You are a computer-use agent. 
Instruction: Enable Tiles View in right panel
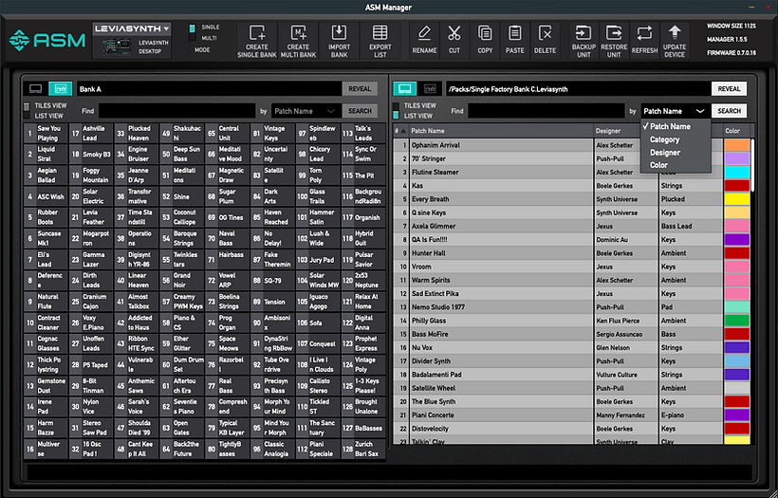click(x=398, y=105)
